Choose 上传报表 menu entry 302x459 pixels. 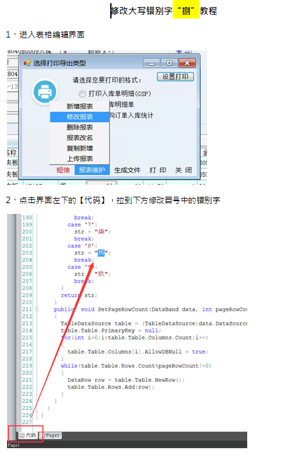pyautogui.click(x=80, y=159)
